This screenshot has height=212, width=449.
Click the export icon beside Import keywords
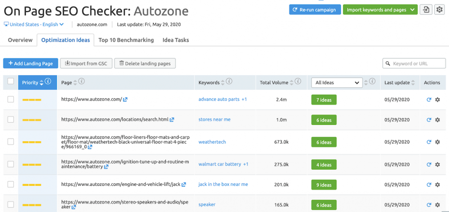[426, 9]
